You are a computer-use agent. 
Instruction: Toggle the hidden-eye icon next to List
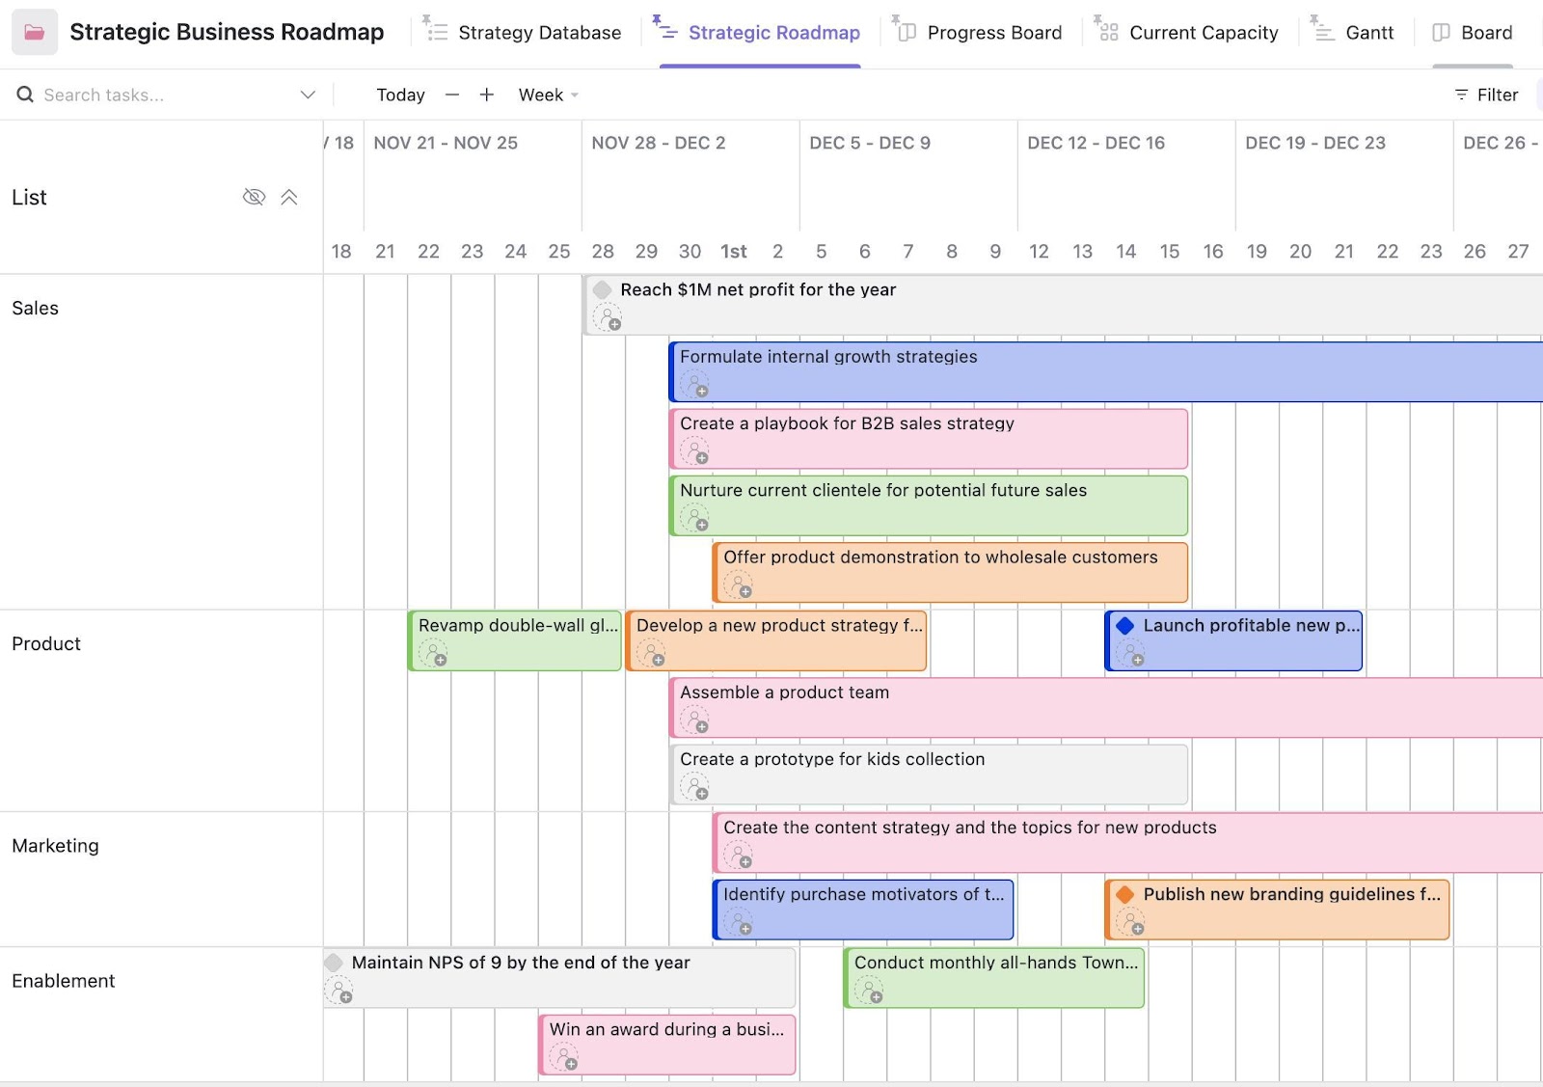tap(254, 198)
